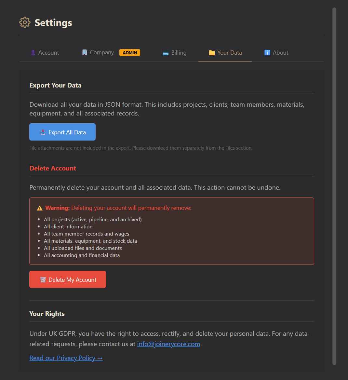The width and height of the screenshot is (348, 380).
Task: Open the About tab
Action: click(x=280, y=53)
